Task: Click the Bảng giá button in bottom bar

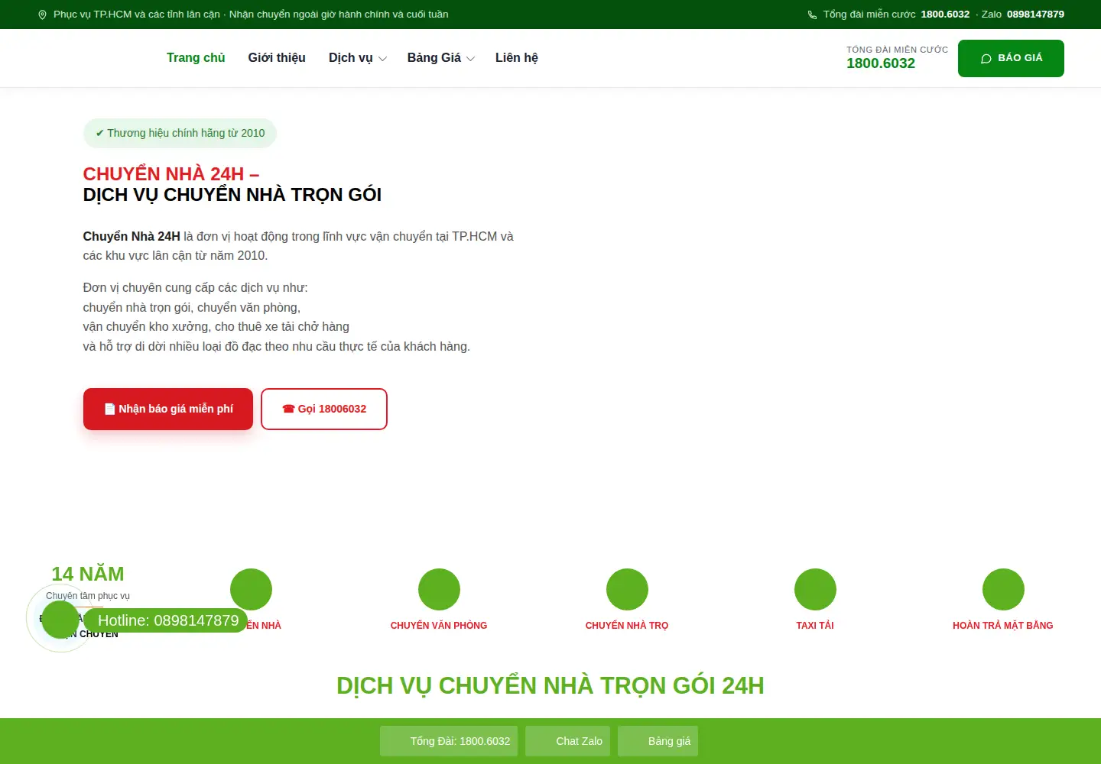Action: coord(658,741)
